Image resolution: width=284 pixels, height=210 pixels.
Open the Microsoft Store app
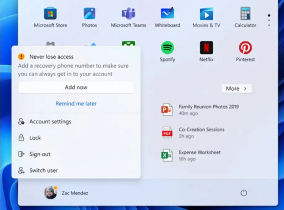(50, 14)
